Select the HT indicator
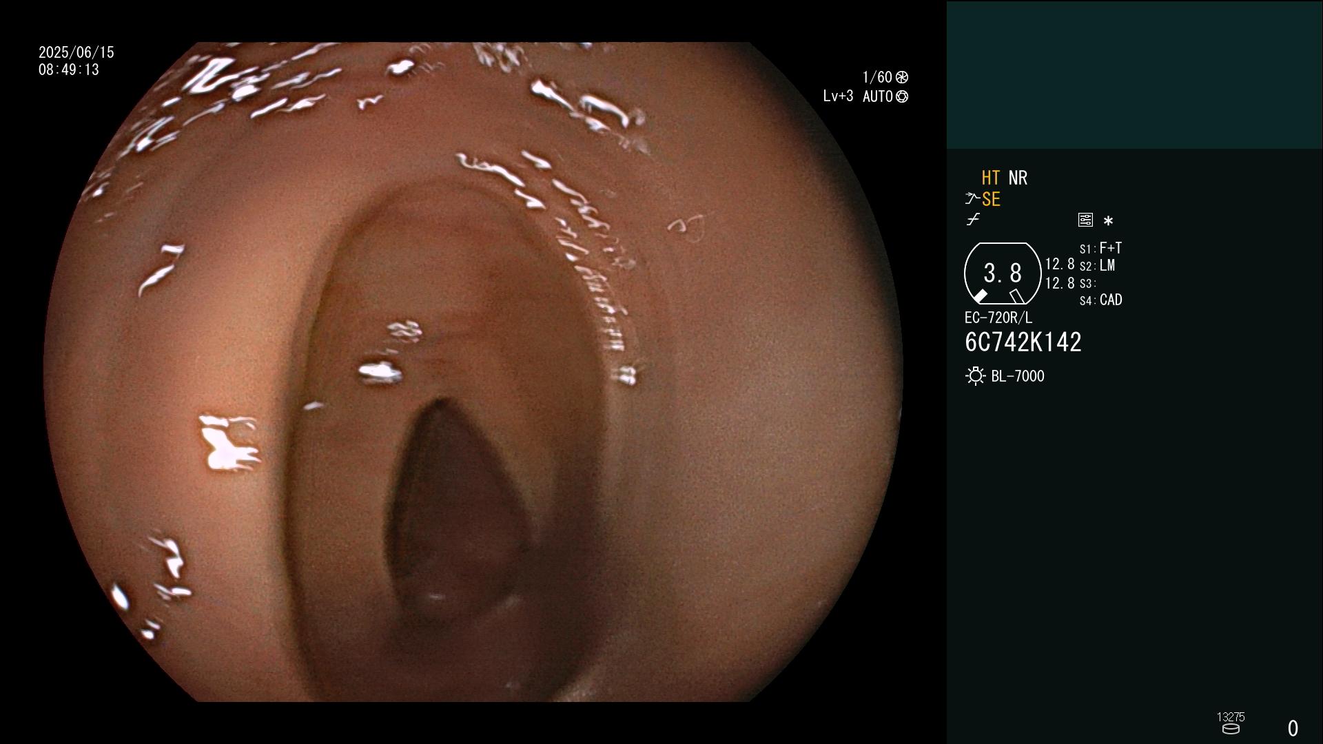This screenshot has height=744, width=1323. [991, 178]
